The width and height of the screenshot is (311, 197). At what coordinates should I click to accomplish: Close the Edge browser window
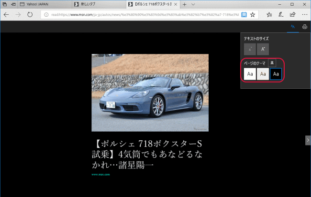304,4
